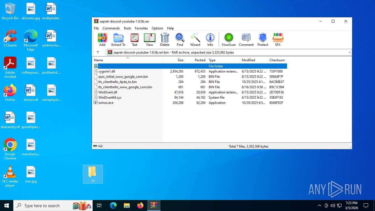The image size is (375, 211).
Task: Open the volume control in tray
Action: coord(333,206)
